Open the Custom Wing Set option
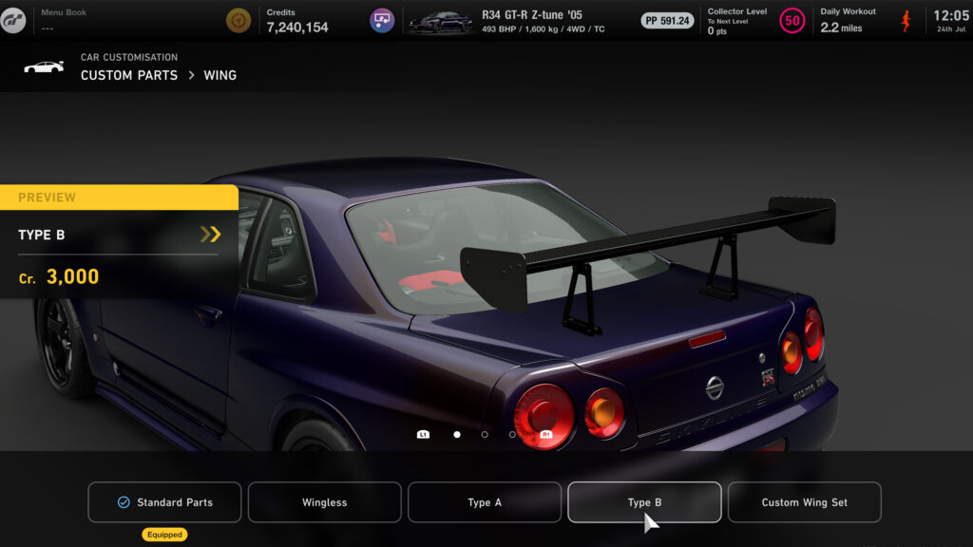Image resolution: width=973 pixels, height=547 pixels. 804,502
